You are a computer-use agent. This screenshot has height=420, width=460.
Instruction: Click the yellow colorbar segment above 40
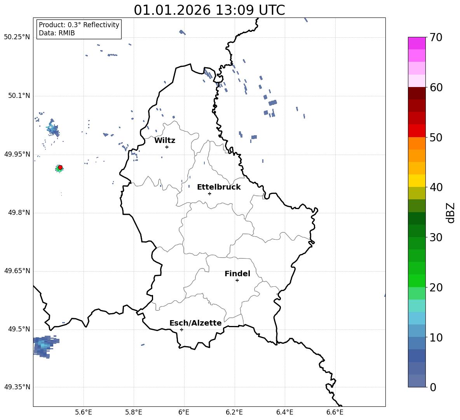pyautogui.click(x=416, y=181)
